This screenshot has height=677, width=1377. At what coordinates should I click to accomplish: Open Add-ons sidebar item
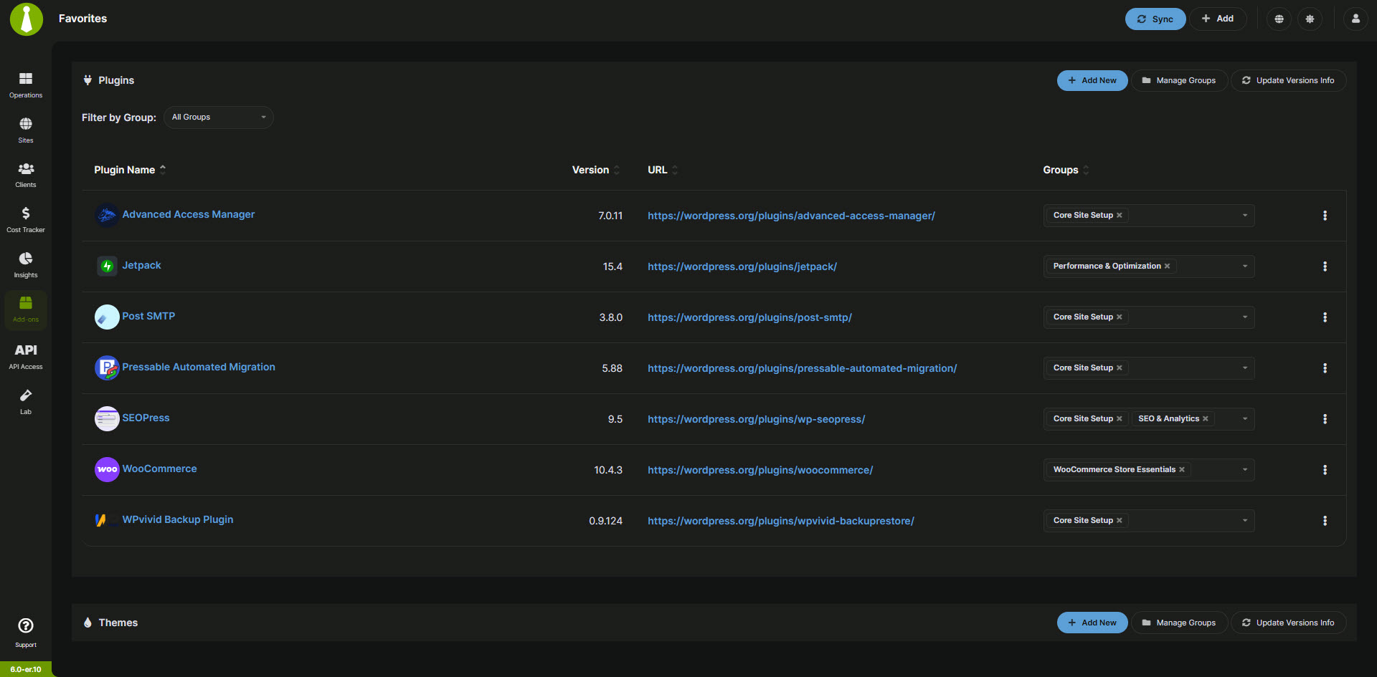26,309
